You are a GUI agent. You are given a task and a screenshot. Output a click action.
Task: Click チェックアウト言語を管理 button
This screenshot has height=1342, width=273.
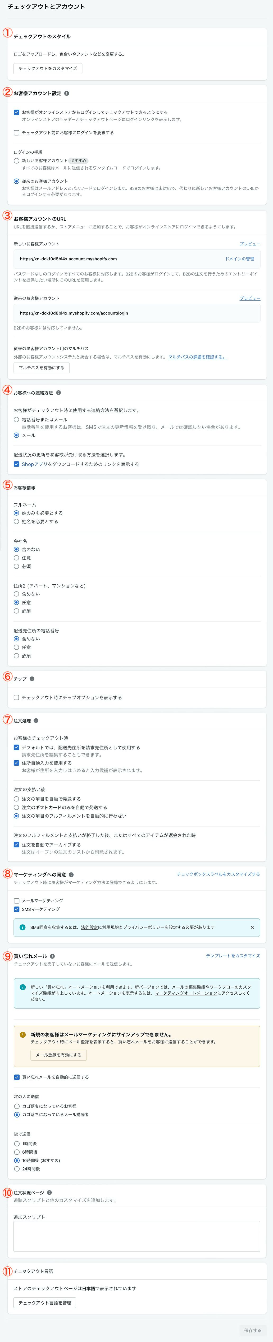click(x=45, y=1303)
